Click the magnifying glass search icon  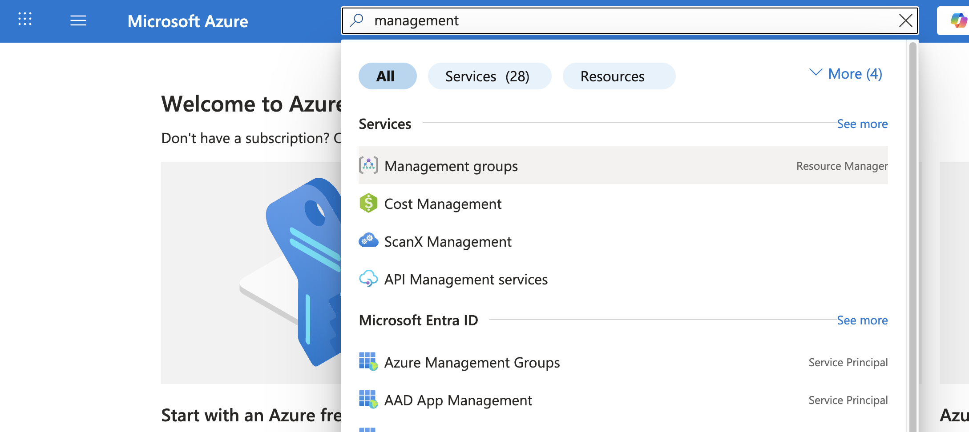point(357,20)
